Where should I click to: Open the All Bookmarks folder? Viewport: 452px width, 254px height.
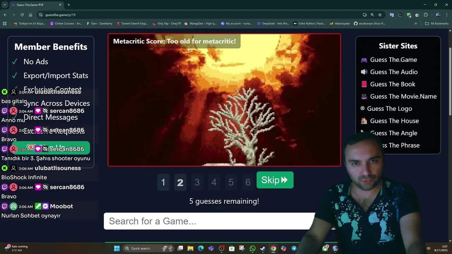[x=437, y=24]
